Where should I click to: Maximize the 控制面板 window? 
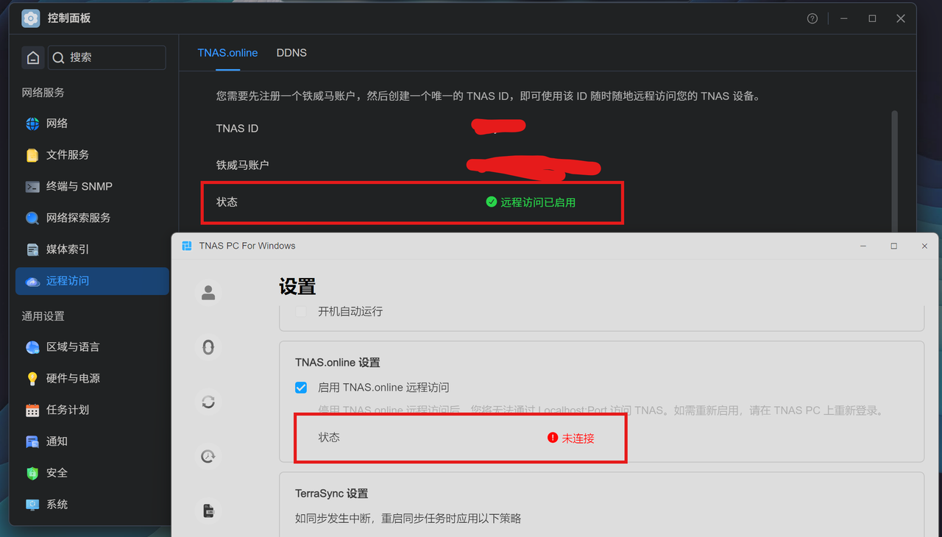pyautogui.click(x=872, y=19)
